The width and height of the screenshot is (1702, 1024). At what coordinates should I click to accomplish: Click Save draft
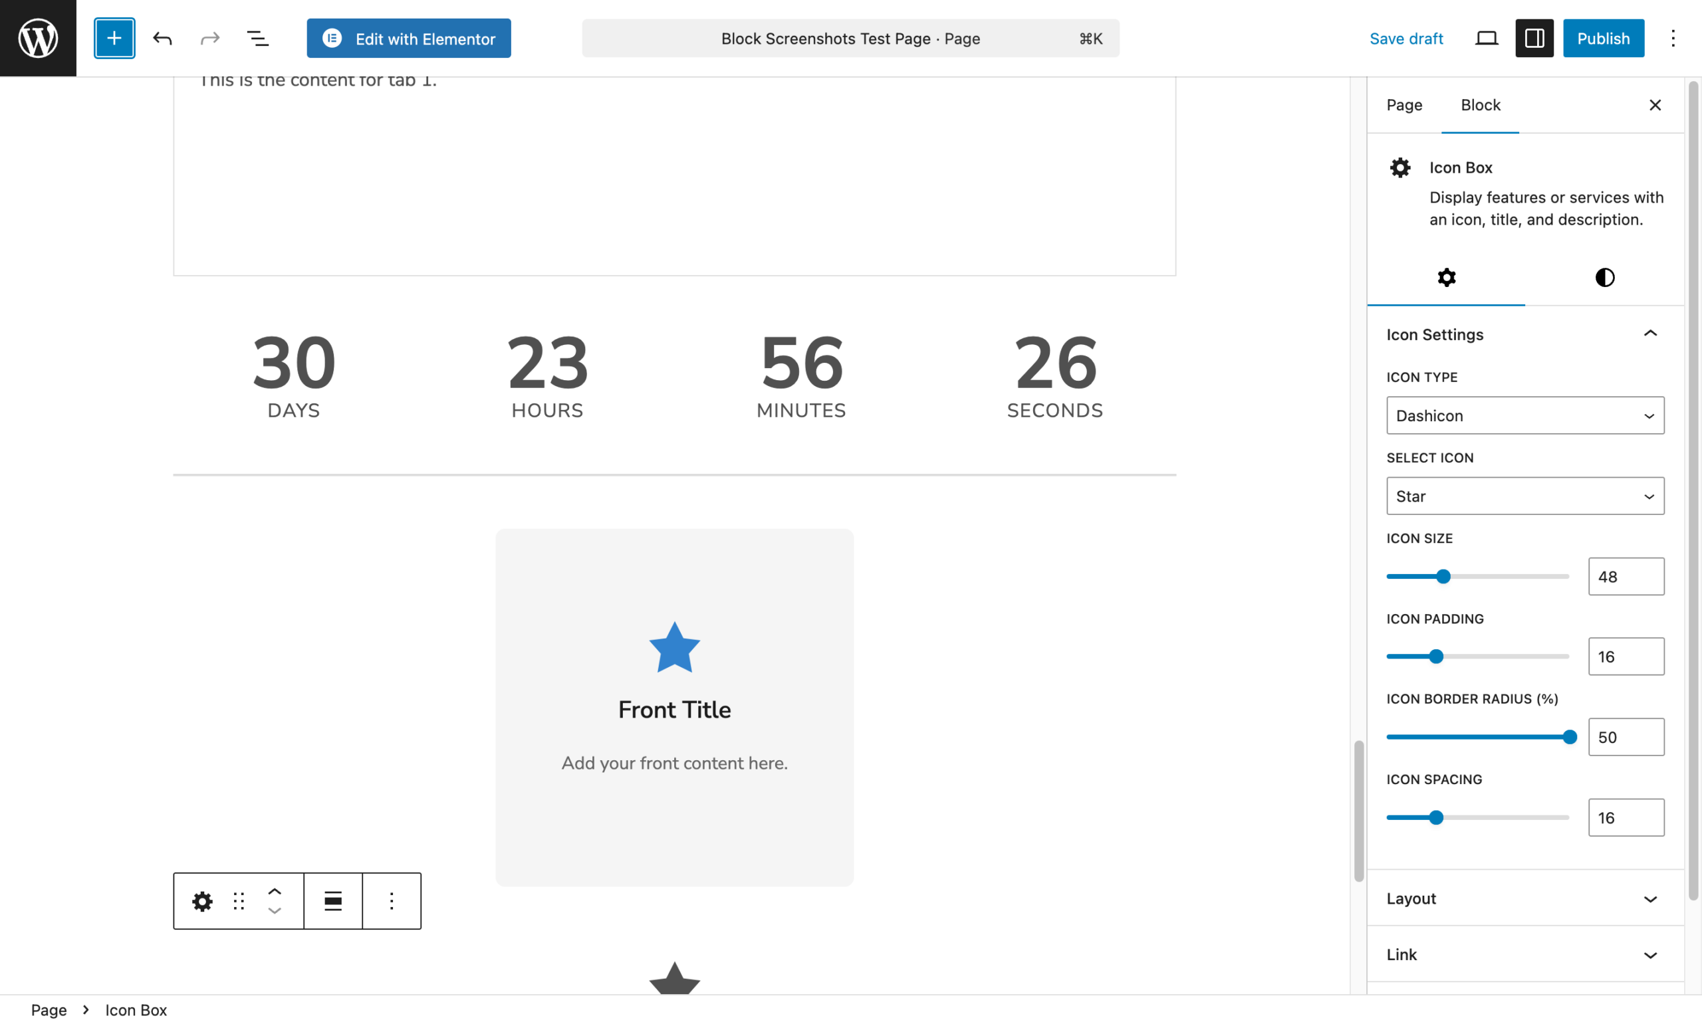tap(1406, 38)
